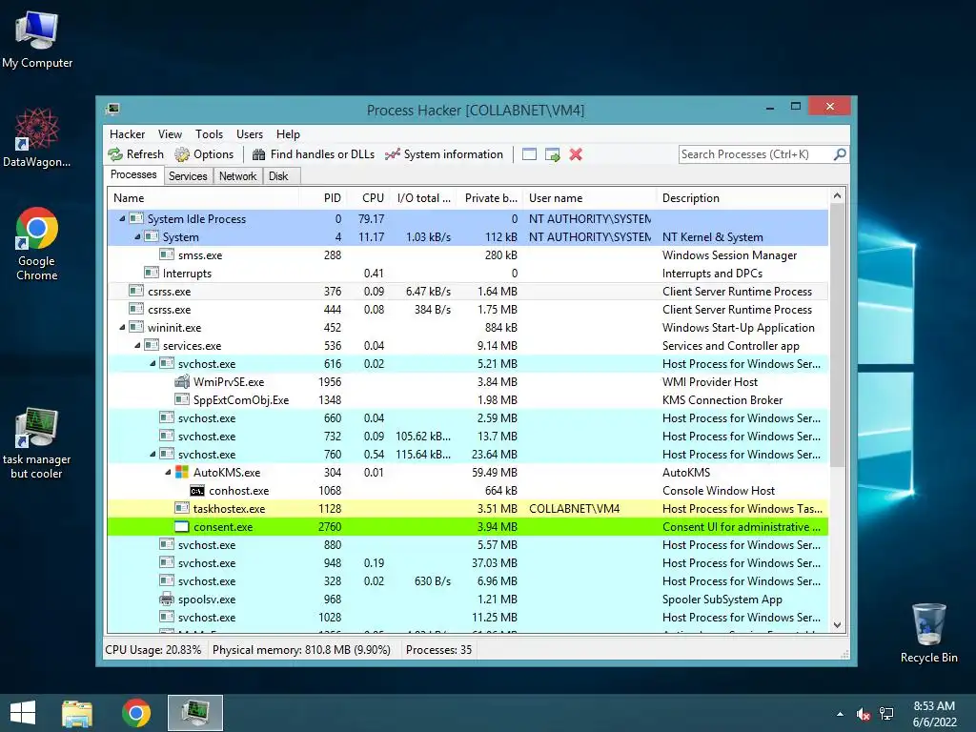
Task: Open Chrome from the taskbar
Action: coord(136,713)
